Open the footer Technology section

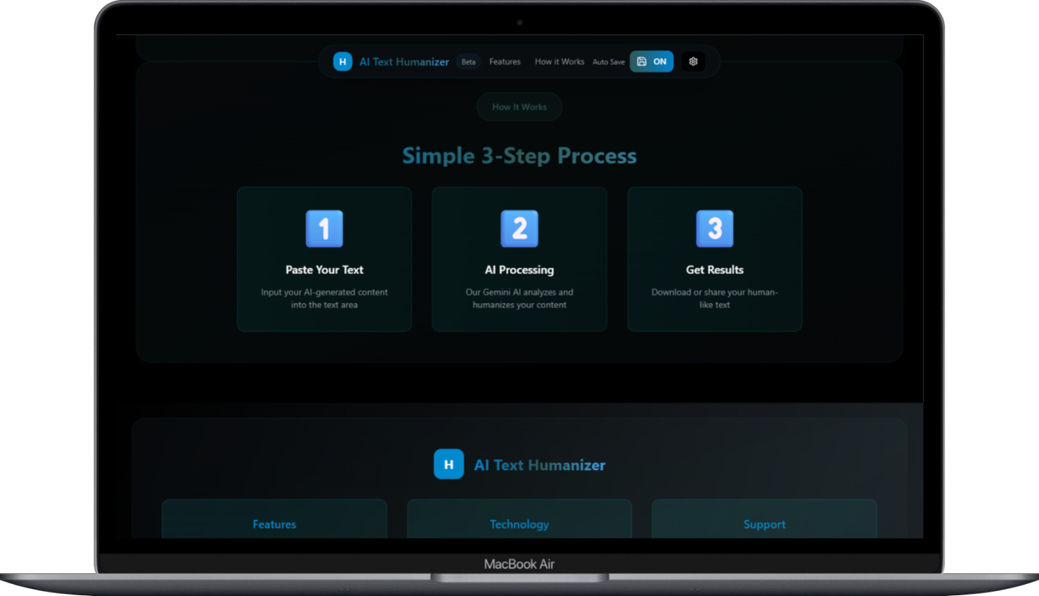(x=519, y=524)
